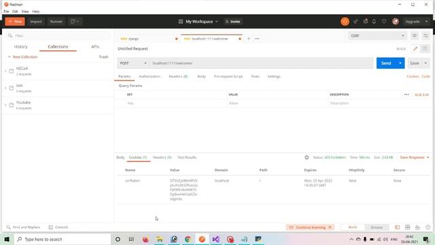The height and width of the screenshot is (245, 435).
Task: Open the Code link
Action: click(x=425, y=76)
